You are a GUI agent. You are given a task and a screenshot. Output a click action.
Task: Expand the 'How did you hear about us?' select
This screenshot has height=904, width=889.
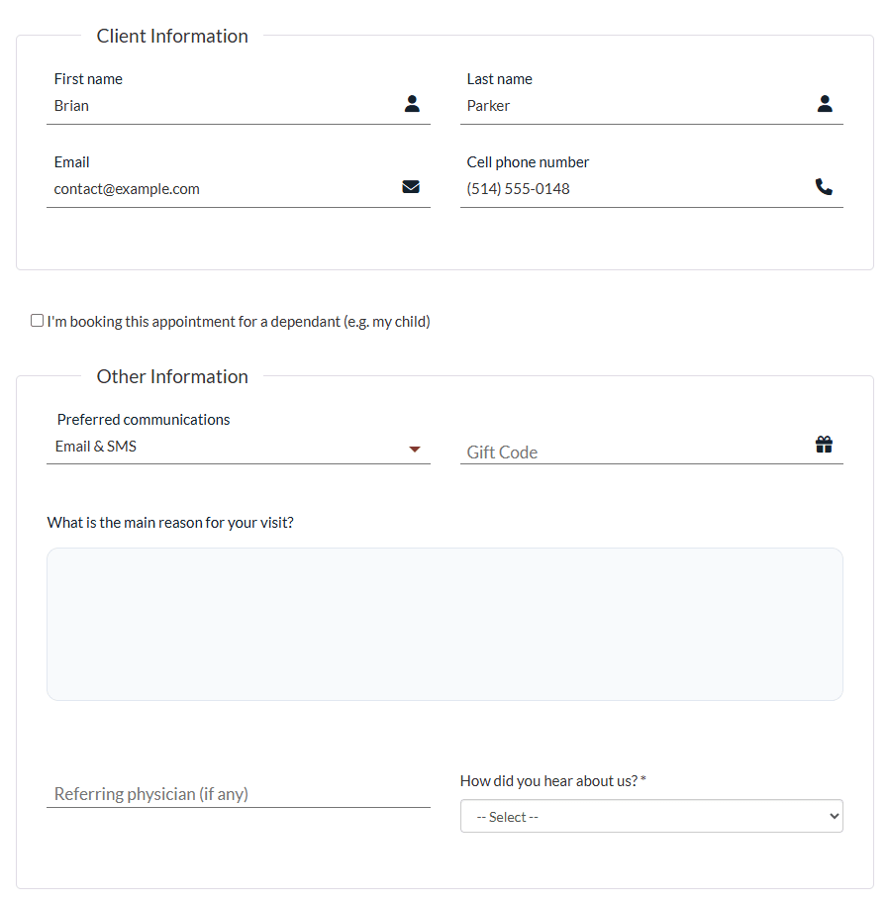(x=651, y=816)
